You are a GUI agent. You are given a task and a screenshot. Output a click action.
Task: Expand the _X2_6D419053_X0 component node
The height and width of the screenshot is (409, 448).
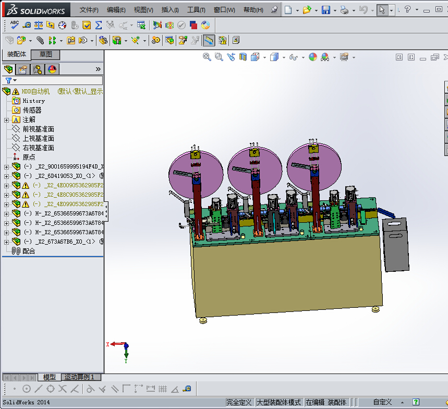[6, 176]
